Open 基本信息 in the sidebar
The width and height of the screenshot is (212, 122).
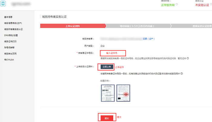tap(8, 17)
